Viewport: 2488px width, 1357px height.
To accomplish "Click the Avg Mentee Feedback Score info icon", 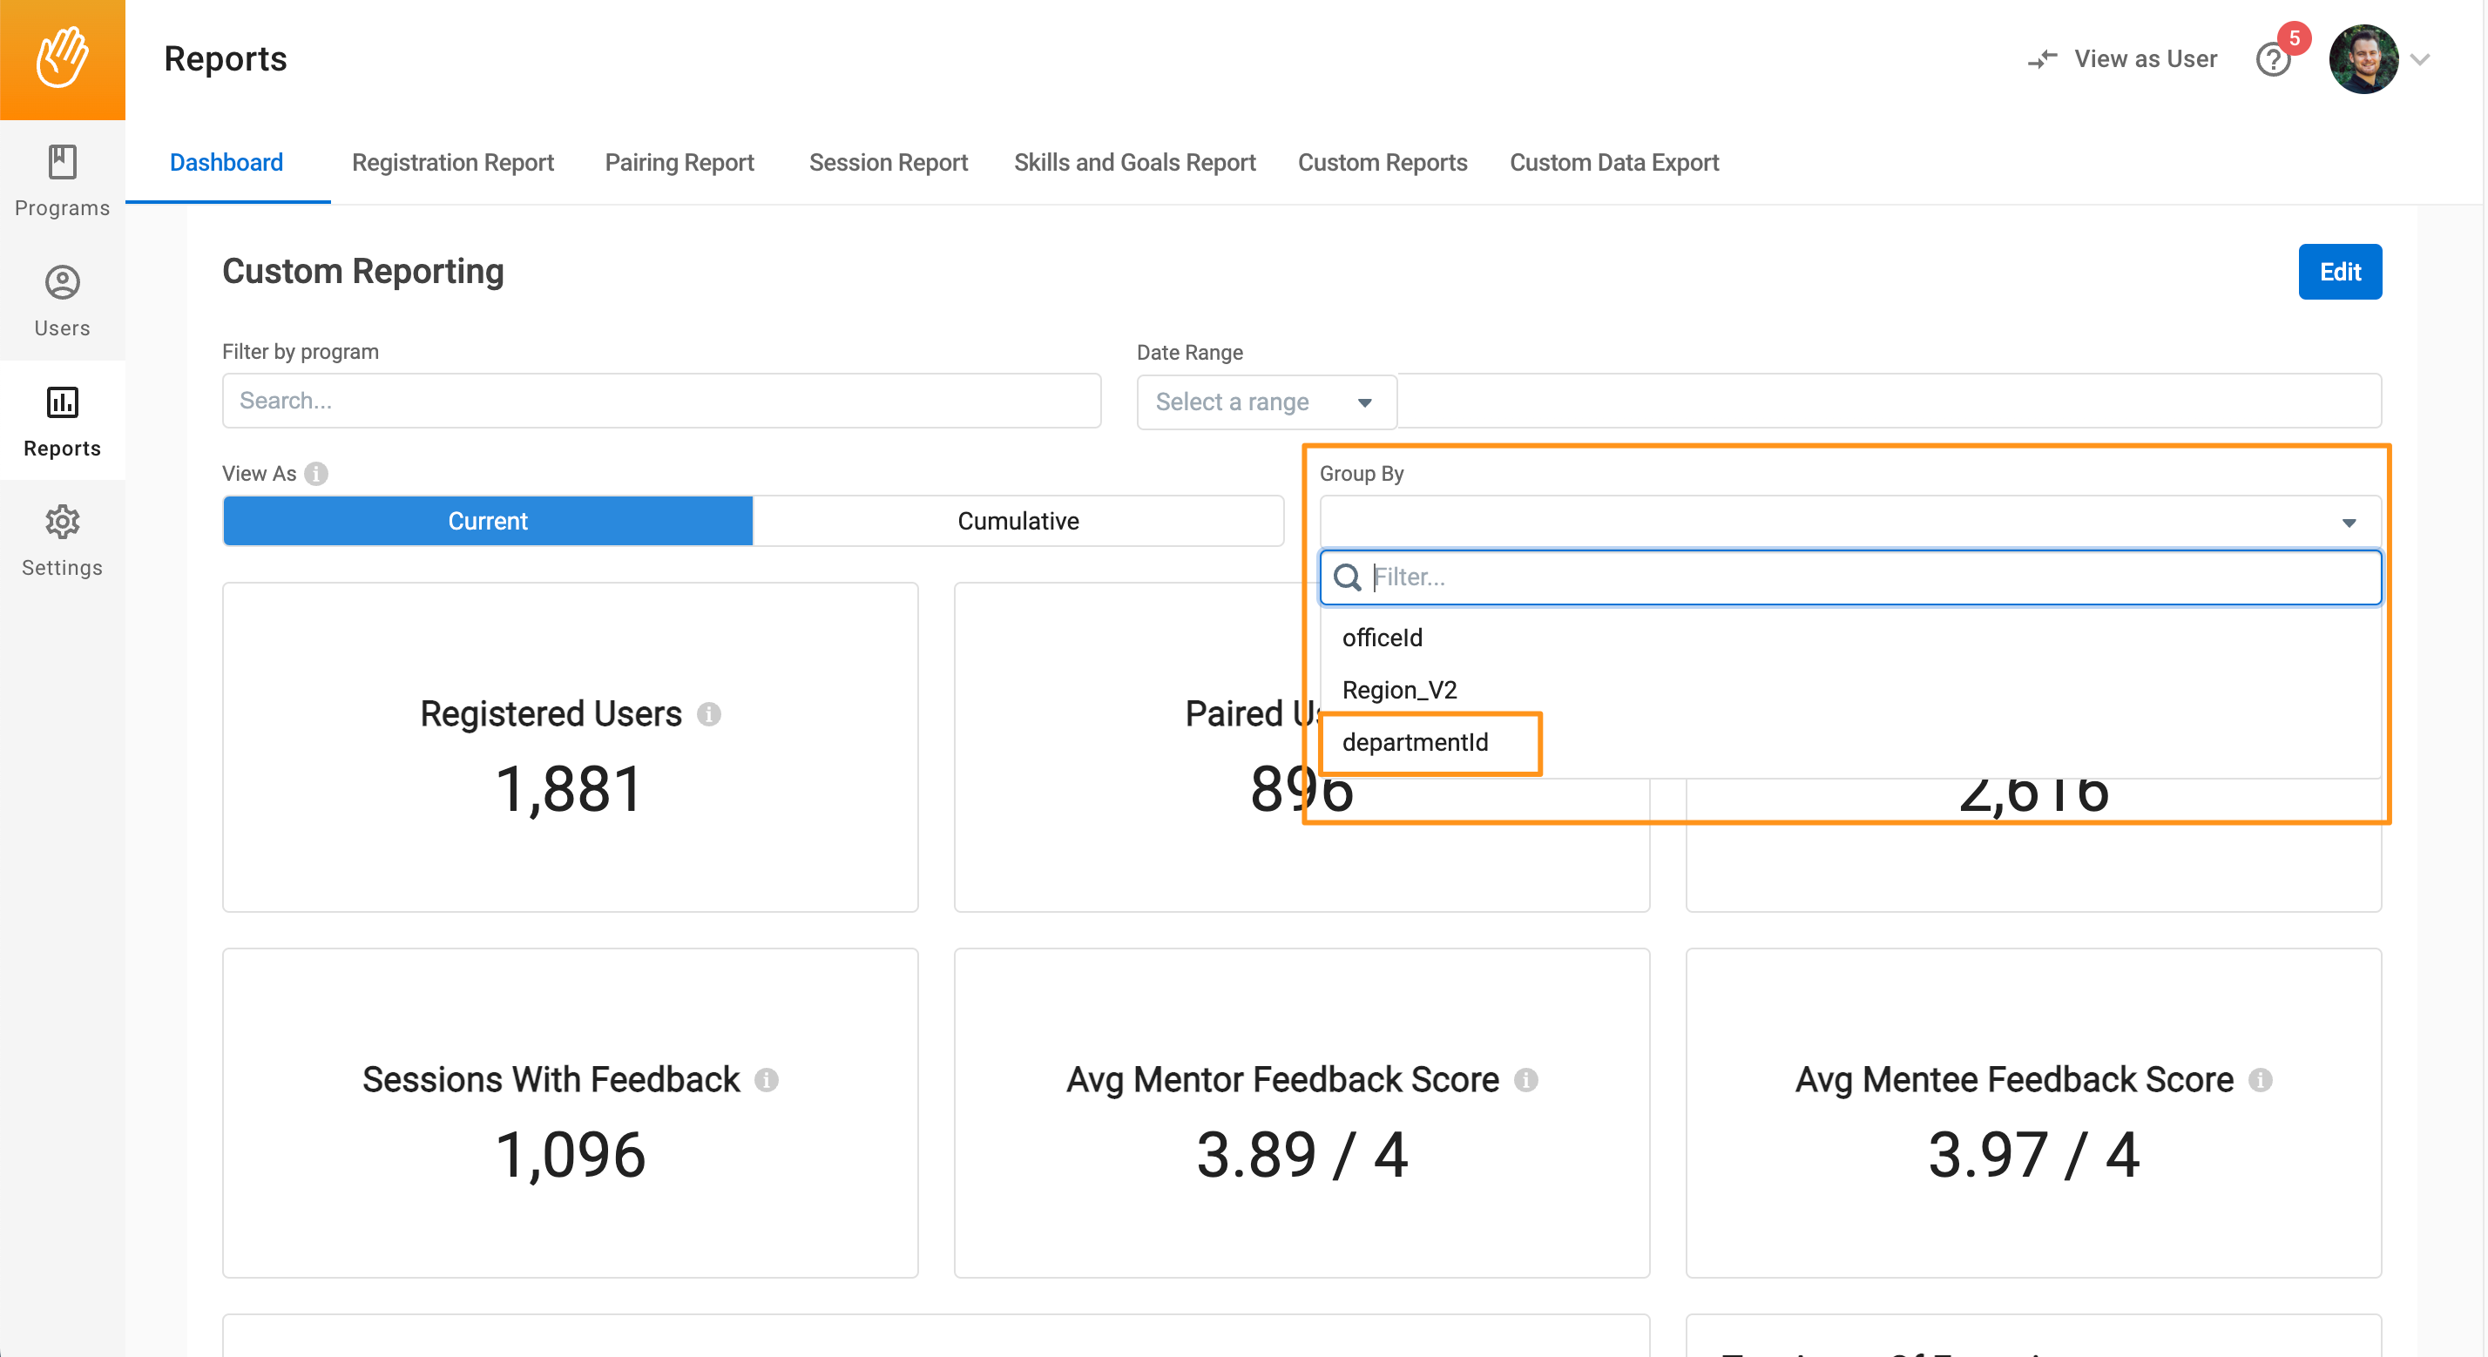I will click(x=2260, y=1079).
